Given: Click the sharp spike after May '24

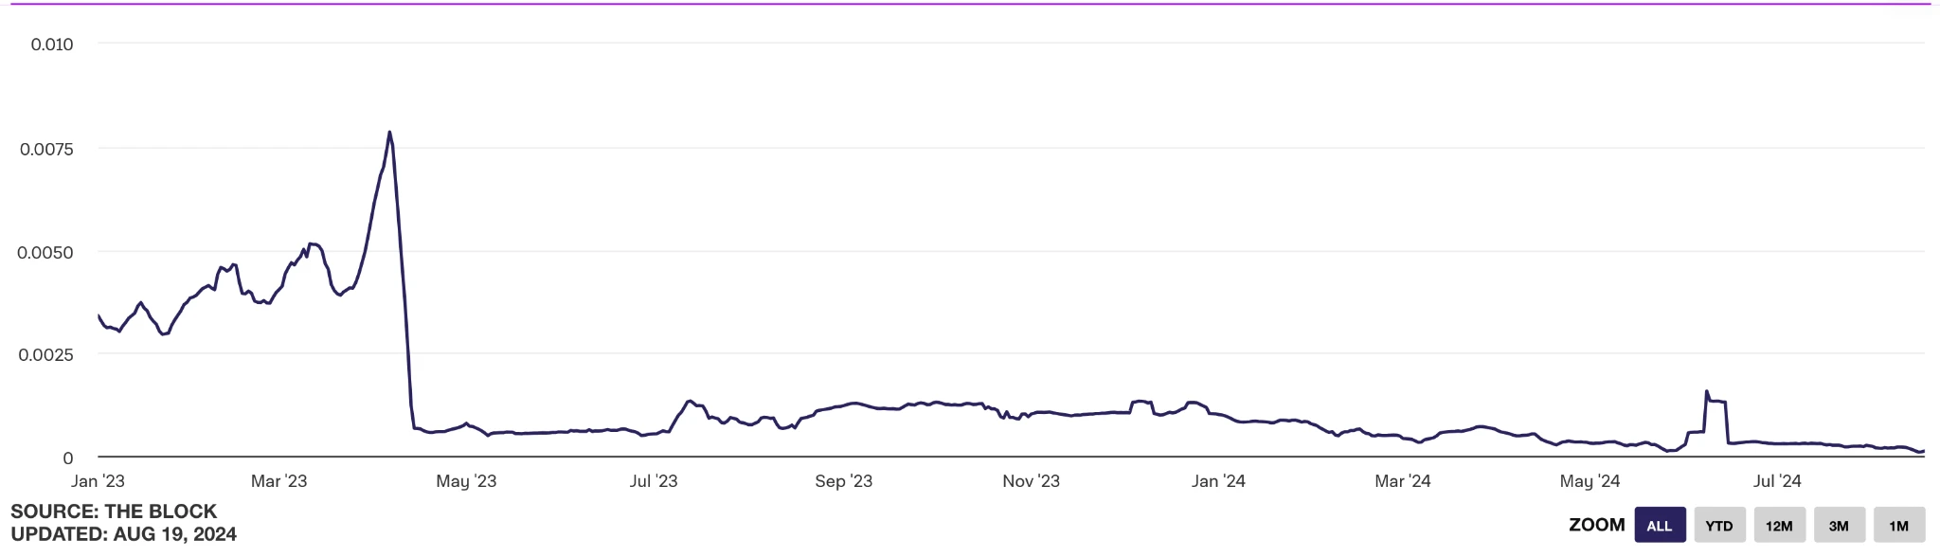Looking at the screenshot, I should click(1706, 391).
